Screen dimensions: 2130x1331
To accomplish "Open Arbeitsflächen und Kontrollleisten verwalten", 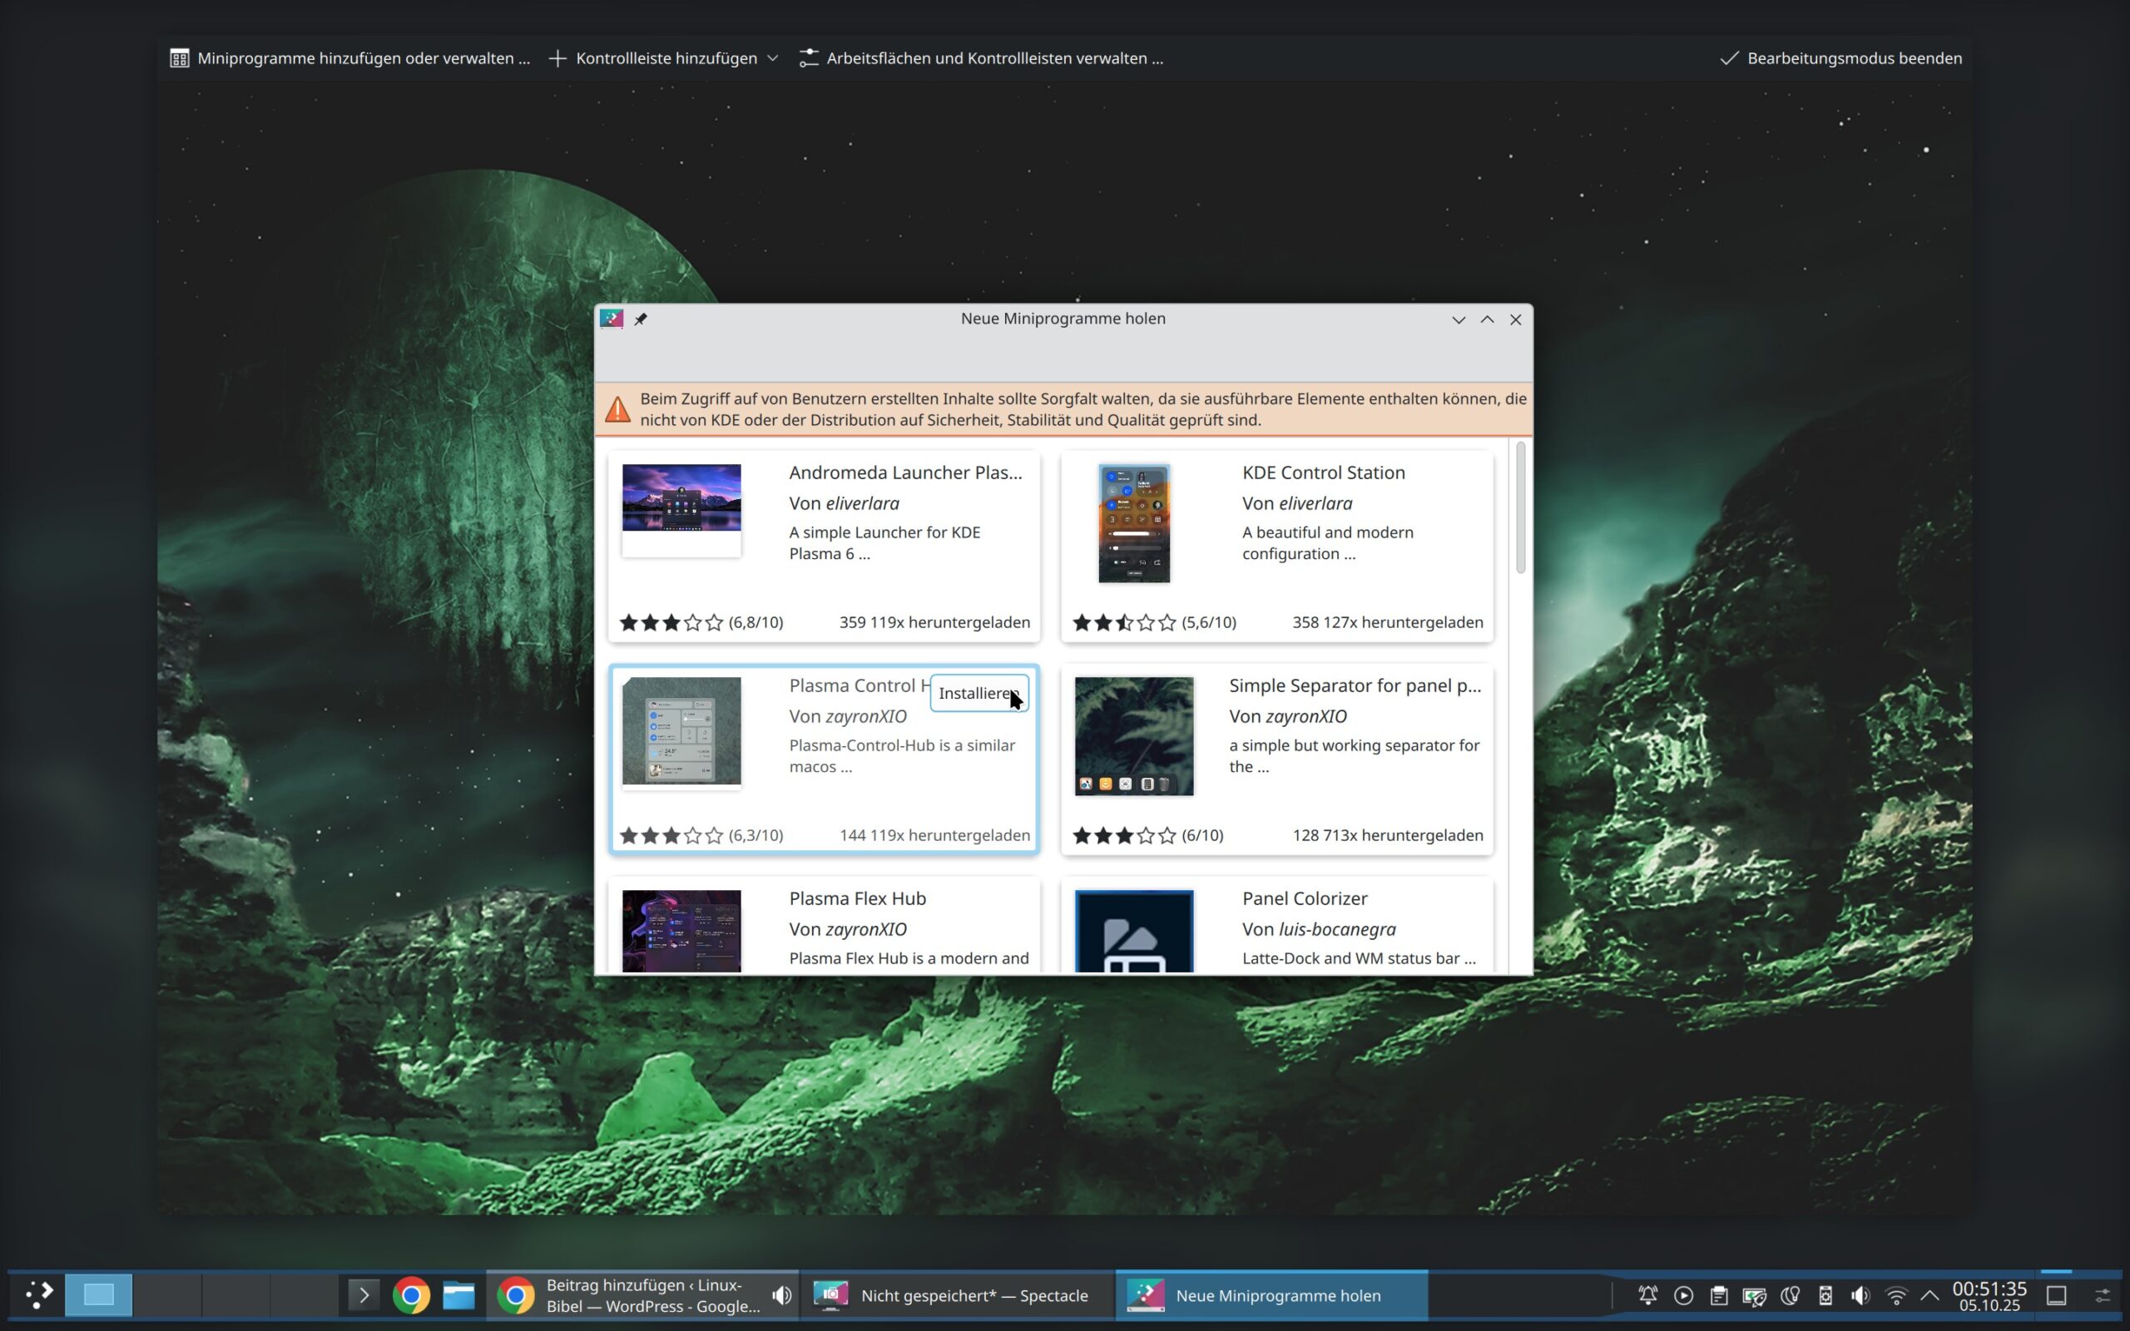I will pyautogui.click(x=982, y=58).
